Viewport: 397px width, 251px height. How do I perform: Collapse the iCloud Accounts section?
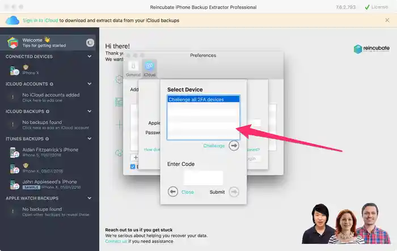[90, 84]
